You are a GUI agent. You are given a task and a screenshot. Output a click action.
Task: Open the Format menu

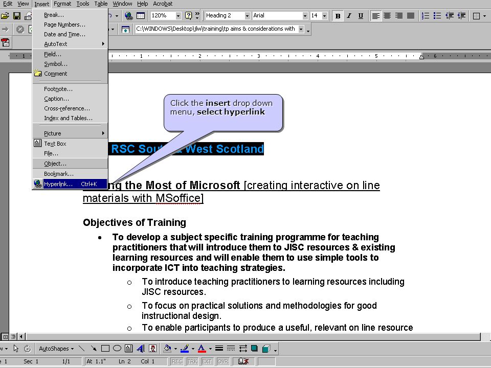[62, 4]
